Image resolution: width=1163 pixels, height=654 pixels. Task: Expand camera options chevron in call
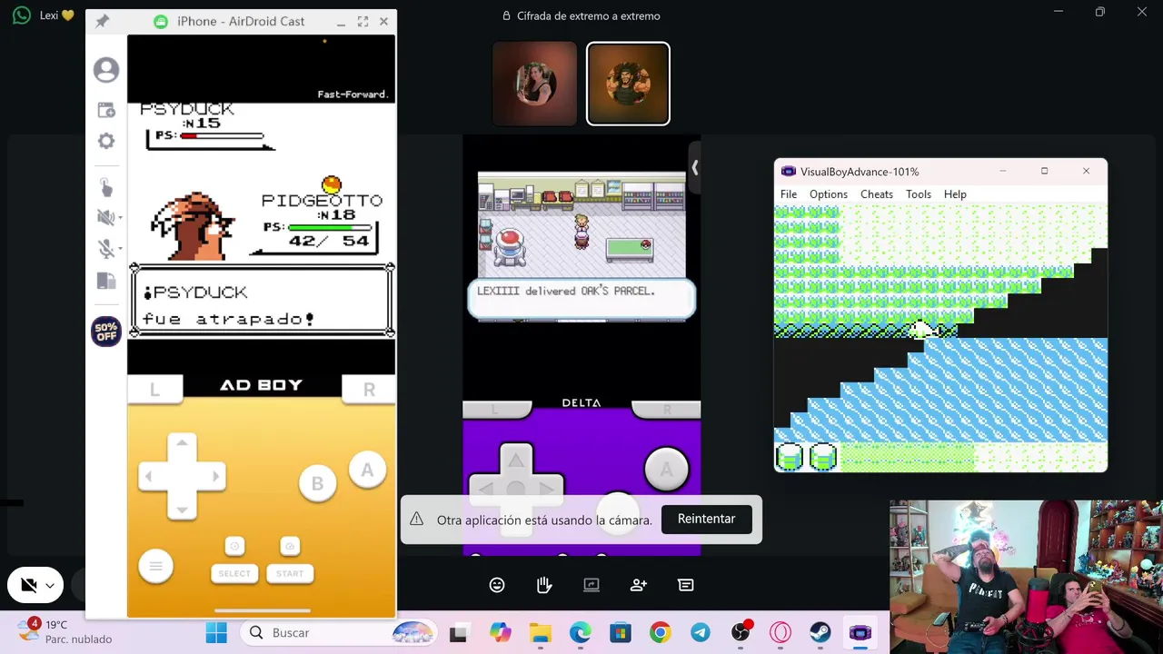tap(50, 587)
